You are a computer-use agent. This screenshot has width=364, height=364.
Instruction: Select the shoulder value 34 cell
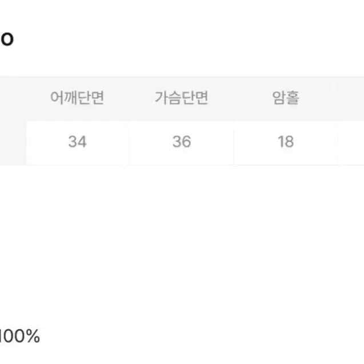click(x=77, y=142)
